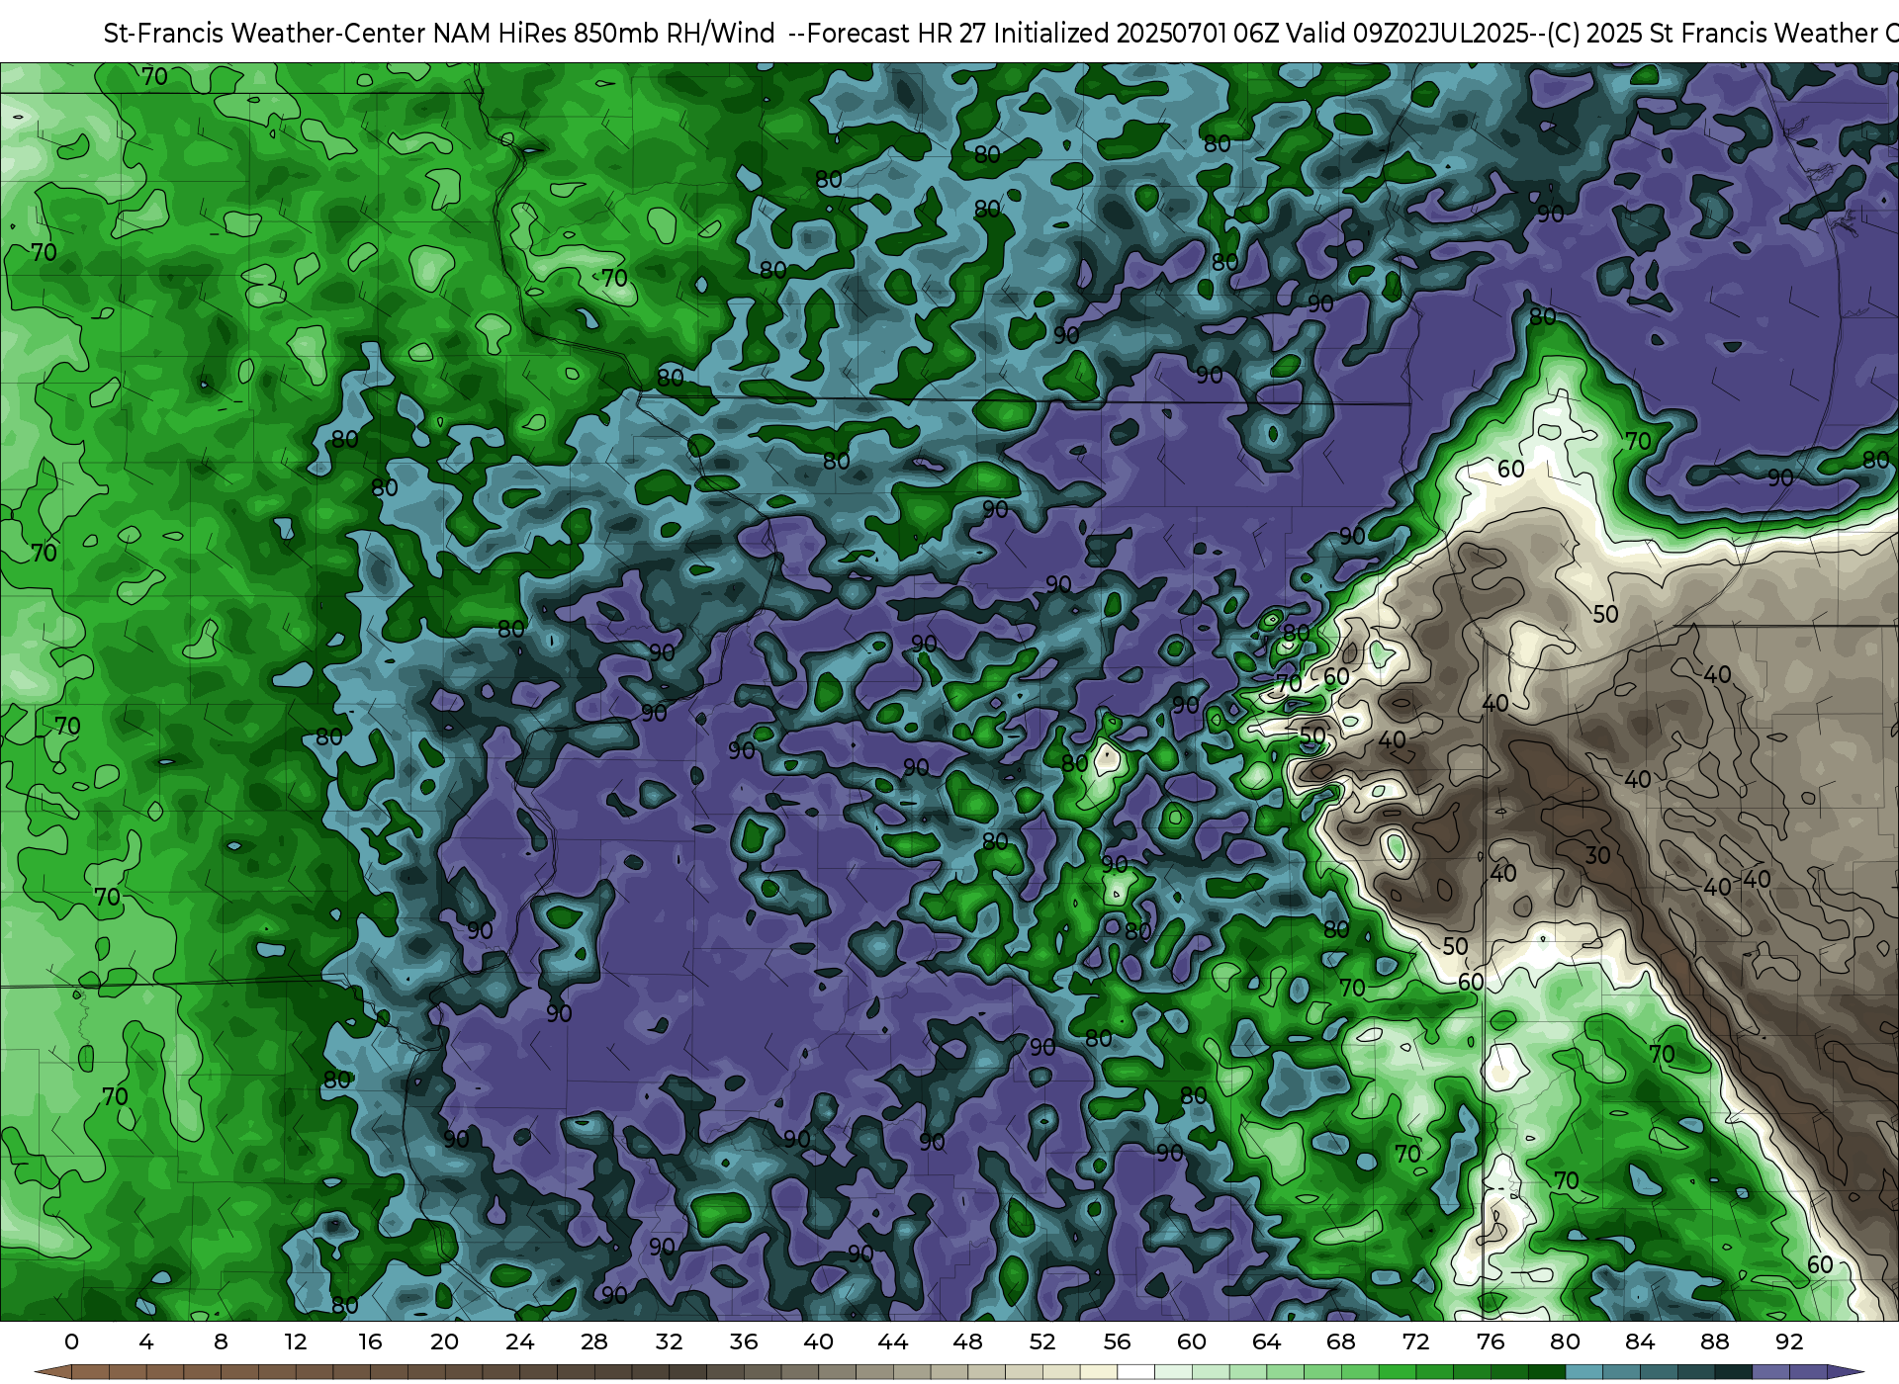Click 'Forecast HR 27' in the header
The image size is (1899, 1384).
click(x=897, y=34)
